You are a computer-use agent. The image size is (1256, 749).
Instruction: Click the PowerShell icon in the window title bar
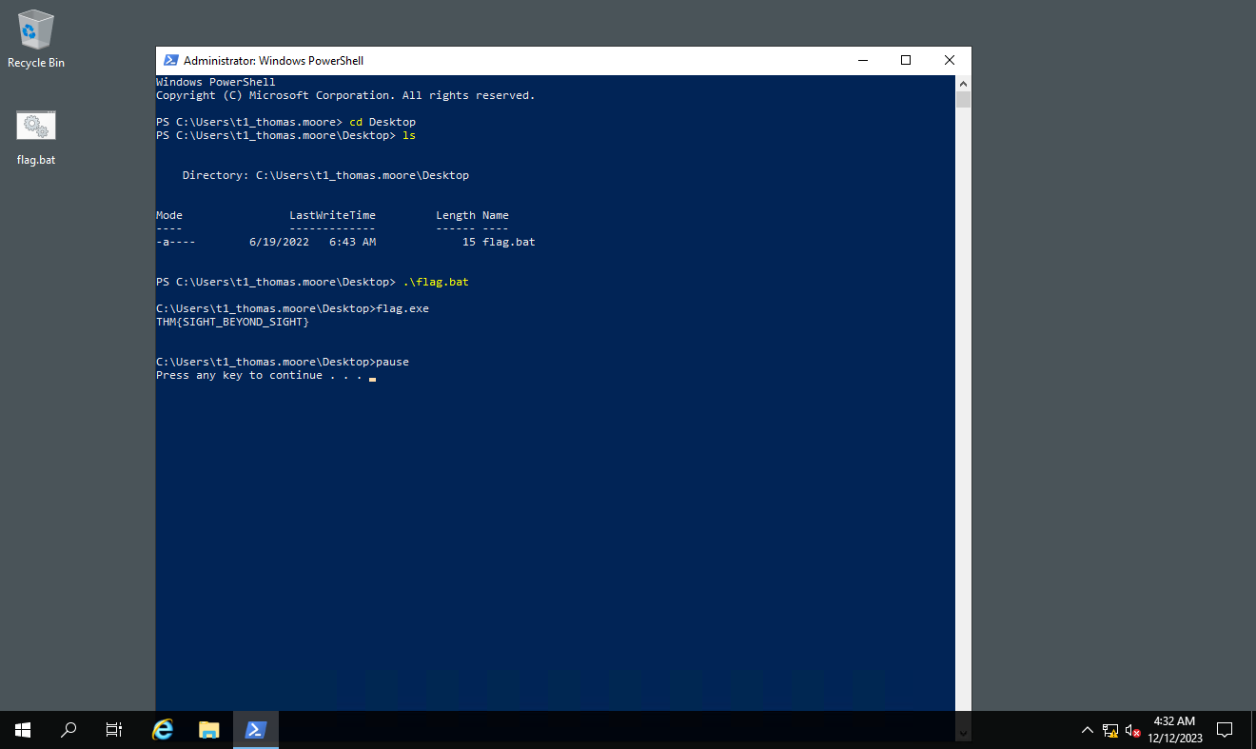coord(170,60)
